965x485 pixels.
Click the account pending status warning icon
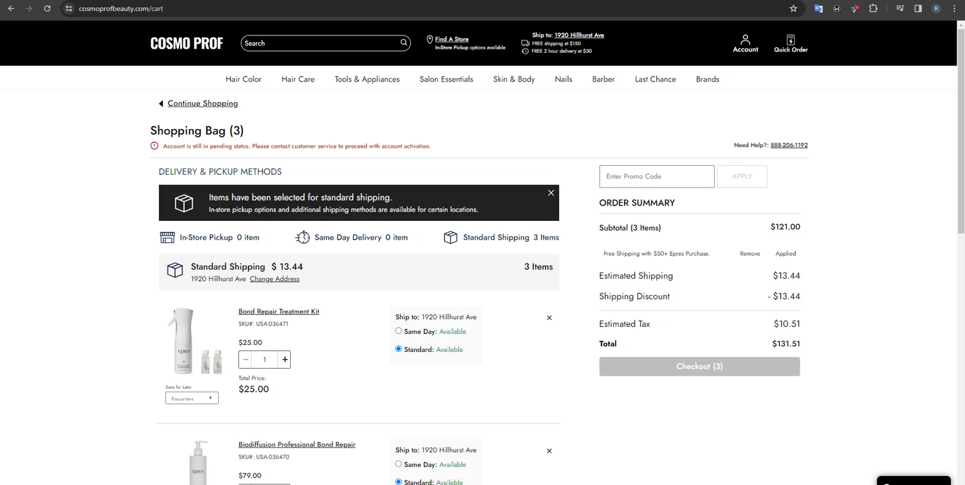[x=154, y=146]
